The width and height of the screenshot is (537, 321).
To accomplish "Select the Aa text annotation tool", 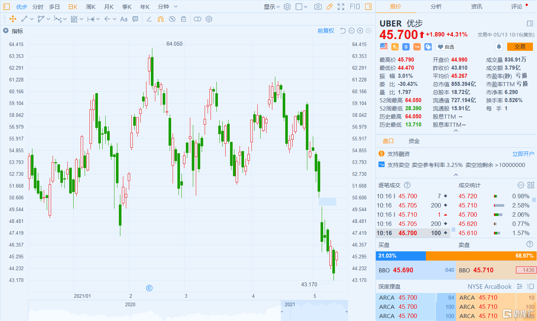I will pyautogui.click(x=124, y=19).
